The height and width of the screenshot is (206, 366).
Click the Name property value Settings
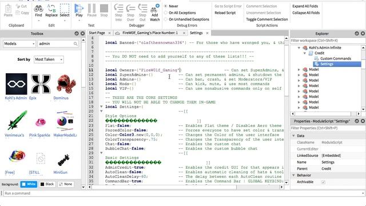pos(328,162)
